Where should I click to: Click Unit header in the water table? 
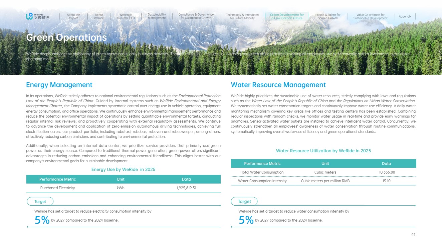point(325,164)
